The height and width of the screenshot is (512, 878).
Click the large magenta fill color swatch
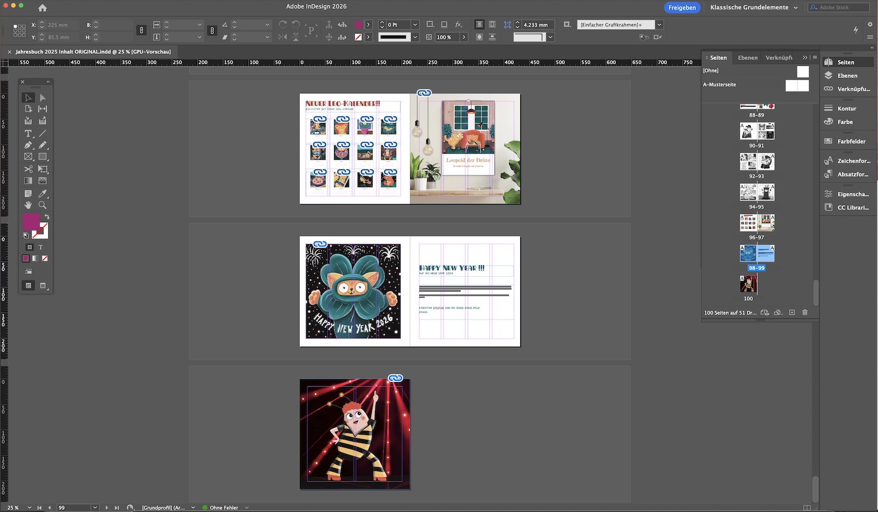pyautogui.click(x=31, y=222)
